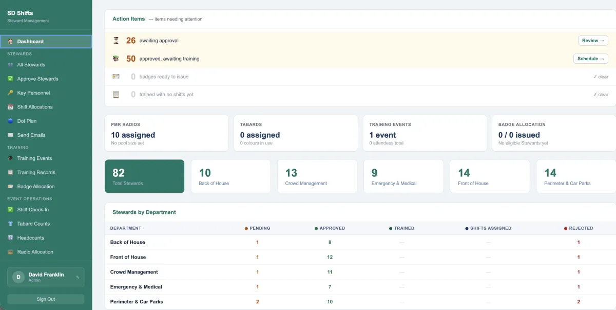Select the Perimeter & Car Parks tile
The width and height of the screenshot is (616, 310).
[x=576, y=176]
